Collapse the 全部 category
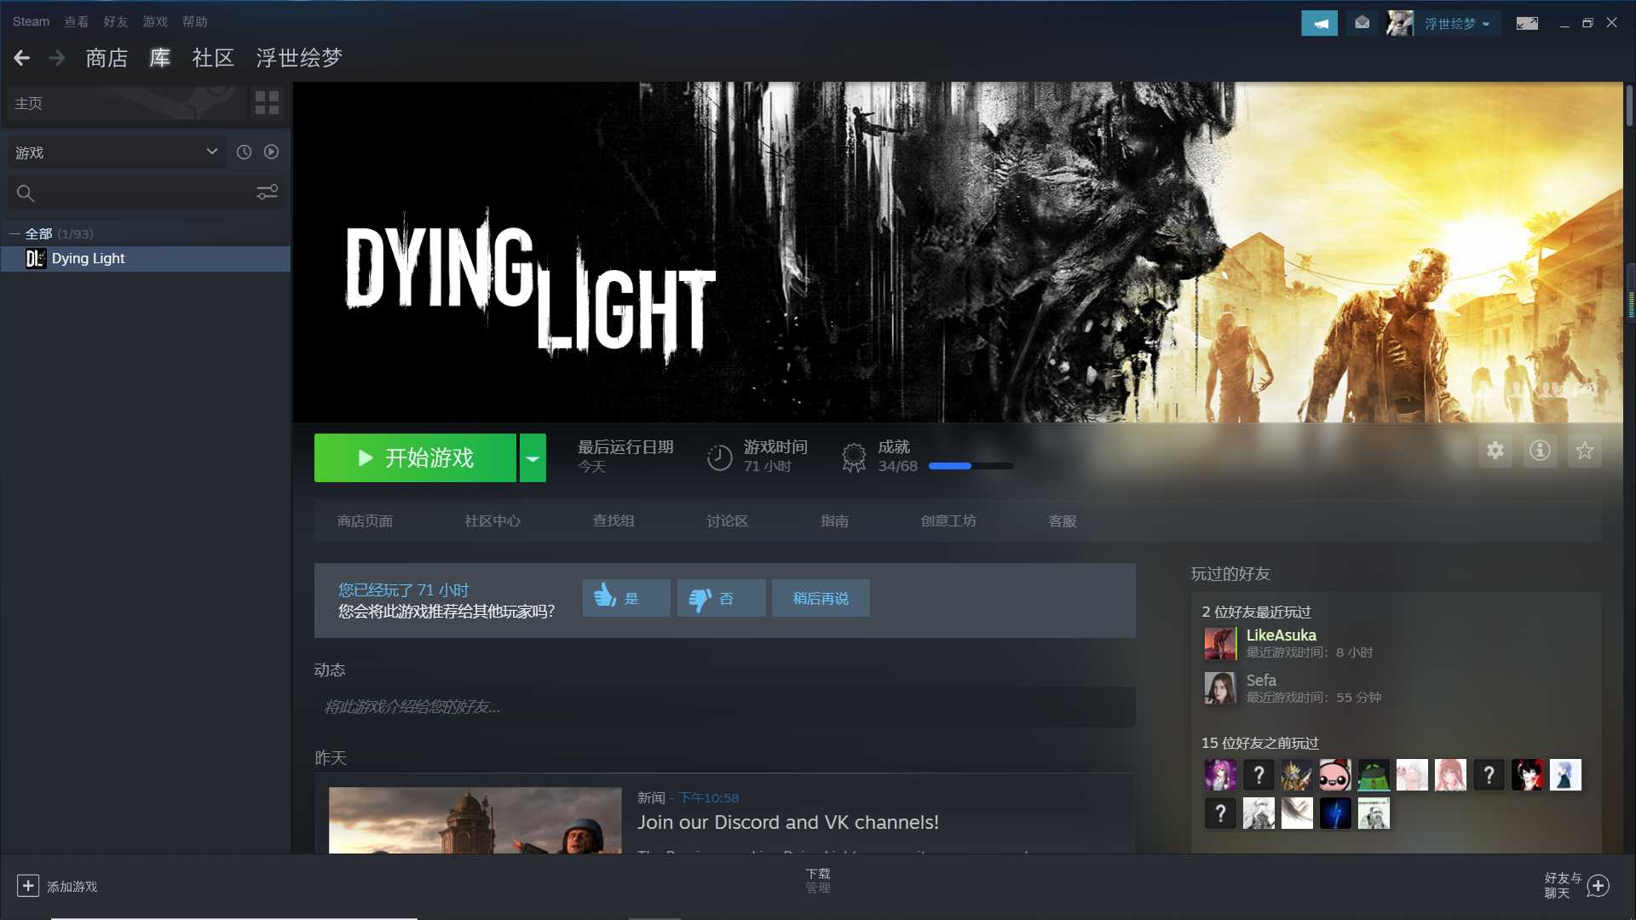Screen dimensions: 1636x920 [x=14, y=233]
